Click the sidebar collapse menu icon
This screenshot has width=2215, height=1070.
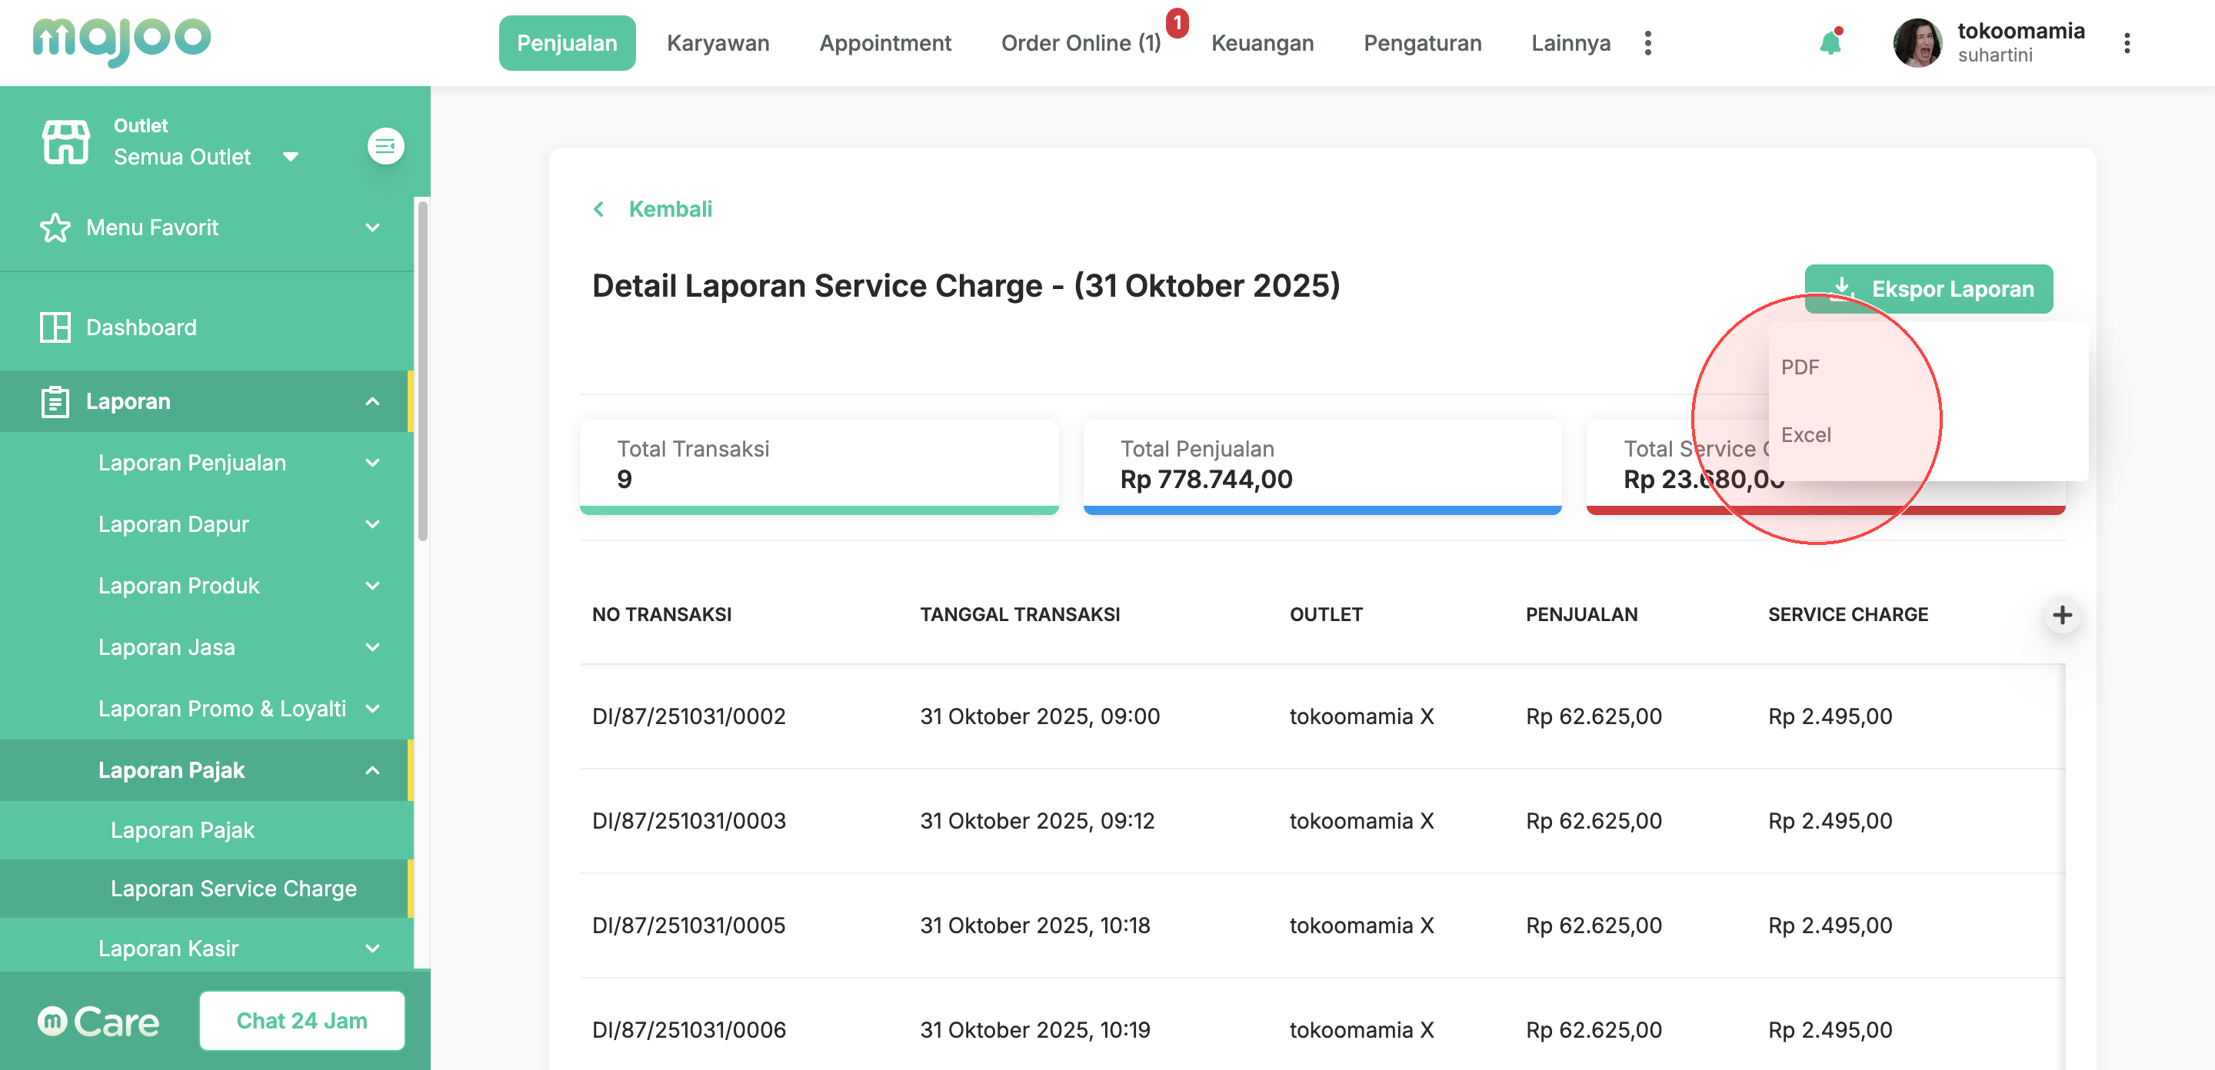point(385,146)
